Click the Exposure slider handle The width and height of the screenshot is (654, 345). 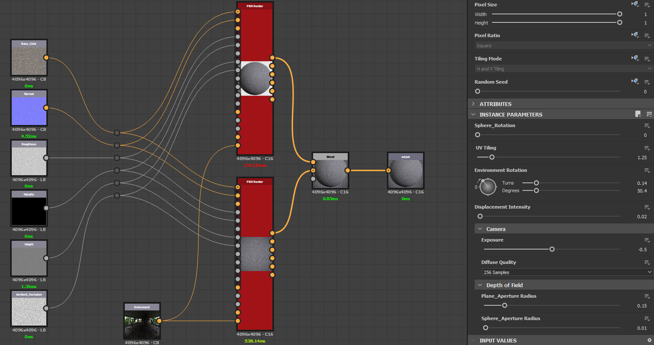coord(552,249)
